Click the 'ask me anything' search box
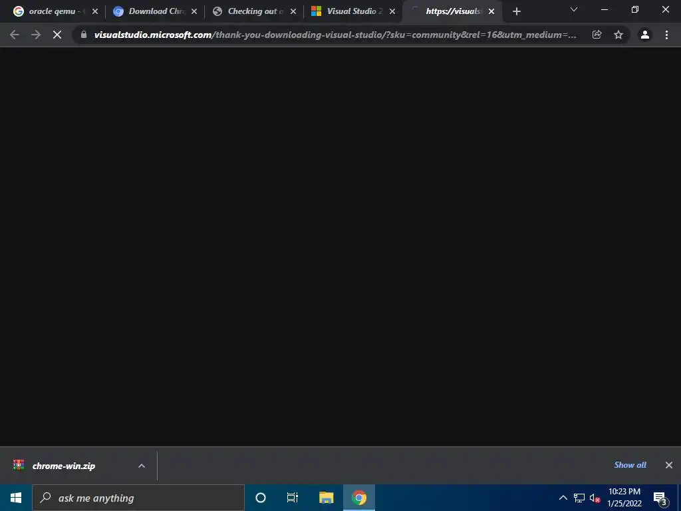The width and height of the screenshot is (681, 511). (x=138, y=498)
